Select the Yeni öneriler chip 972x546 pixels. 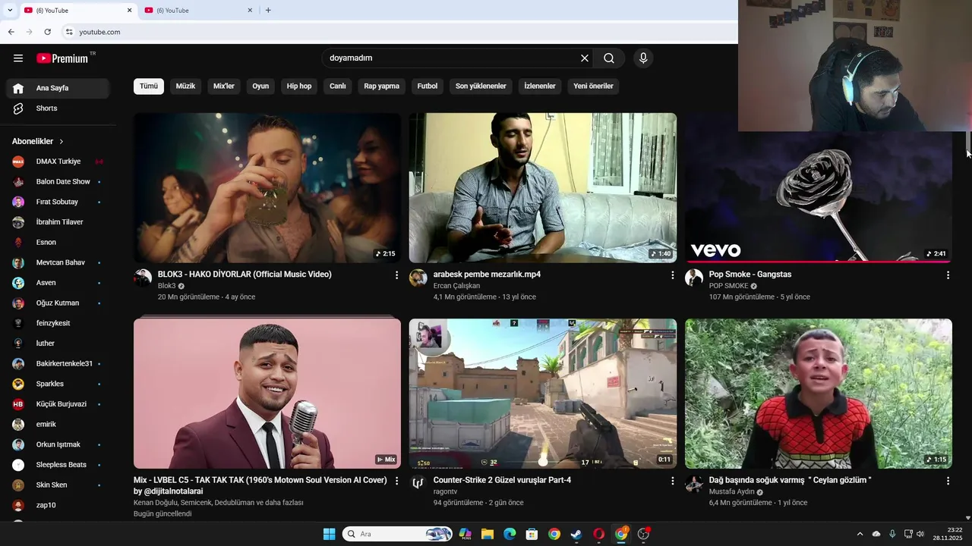tap(593, 86)
